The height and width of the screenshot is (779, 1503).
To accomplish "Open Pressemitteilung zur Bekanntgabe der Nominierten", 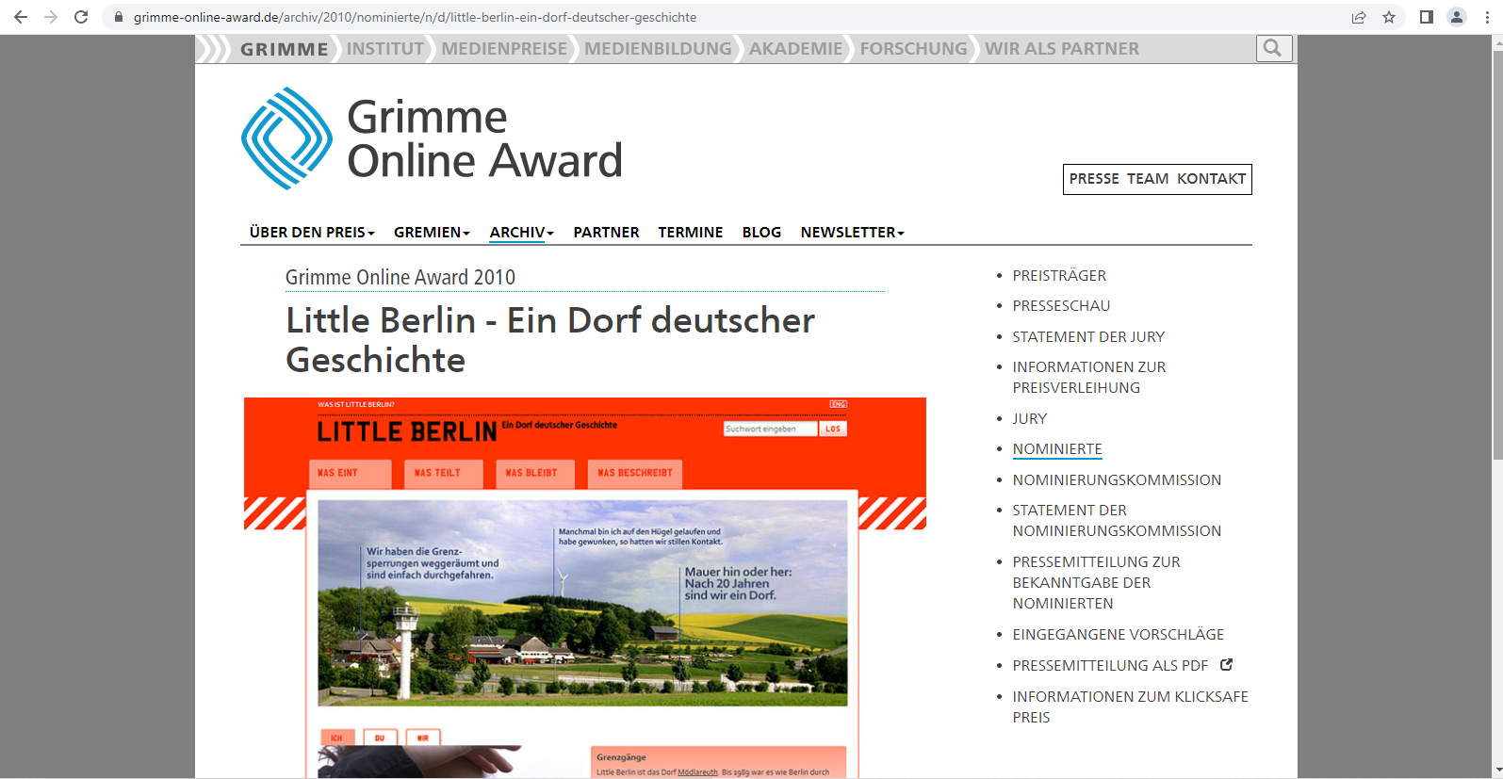I will [x=1096, y=582].
